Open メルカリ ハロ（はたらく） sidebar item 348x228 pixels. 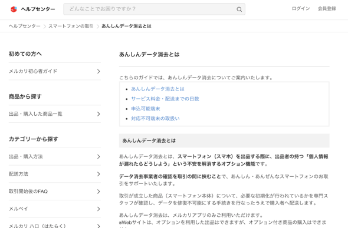55,223
